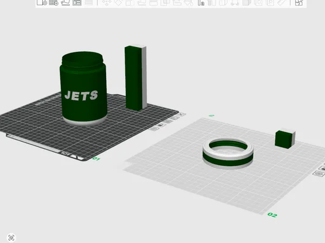Click the Variable layer height icon
This screenshot has width=325, height=243.
(x=89, y=3)
